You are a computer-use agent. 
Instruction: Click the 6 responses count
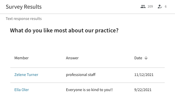tap(166, 6)
